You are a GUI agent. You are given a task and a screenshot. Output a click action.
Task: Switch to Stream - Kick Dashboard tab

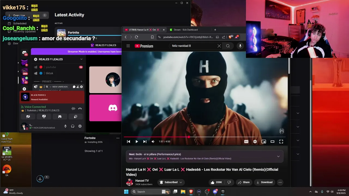[x=185, y=30]
